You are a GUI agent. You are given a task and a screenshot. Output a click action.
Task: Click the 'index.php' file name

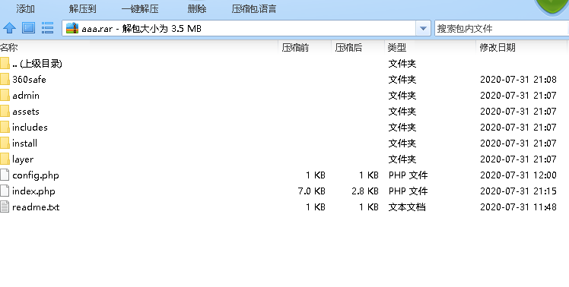(x=33, y=191)
